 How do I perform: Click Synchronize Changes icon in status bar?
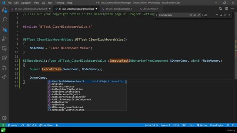pos(23,125)
